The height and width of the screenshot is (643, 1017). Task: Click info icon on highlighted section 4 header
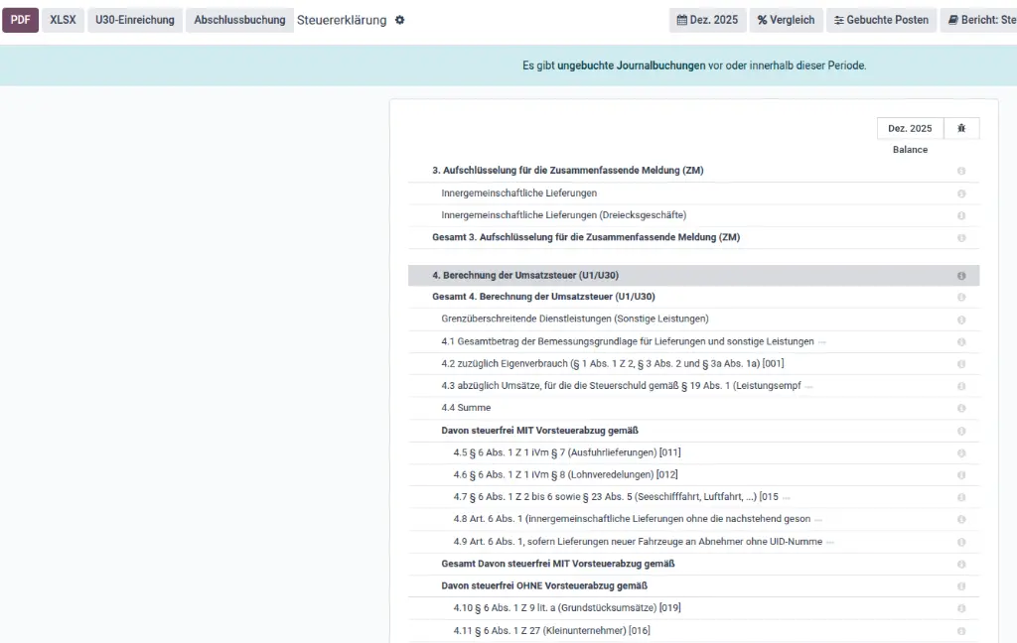click(x=961, y=276)
